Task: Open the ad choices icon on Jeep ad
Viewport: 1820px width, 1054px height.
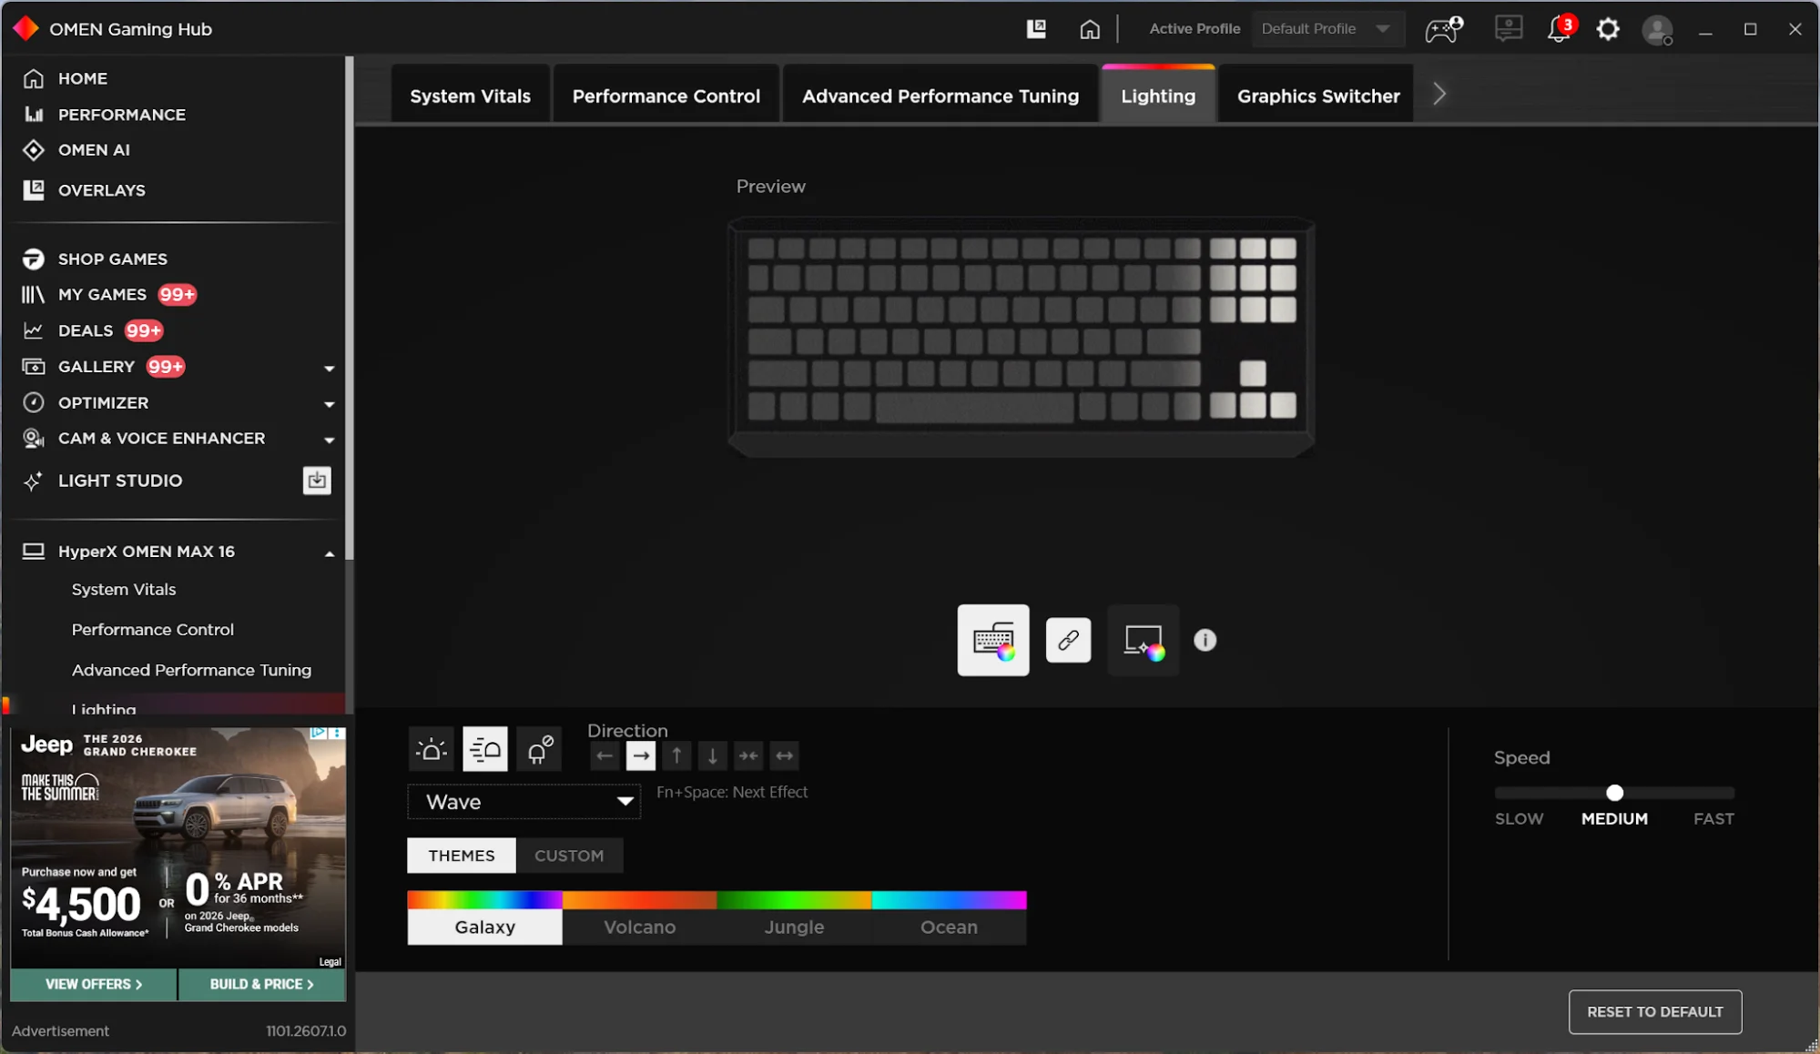Action: point(318,733)
